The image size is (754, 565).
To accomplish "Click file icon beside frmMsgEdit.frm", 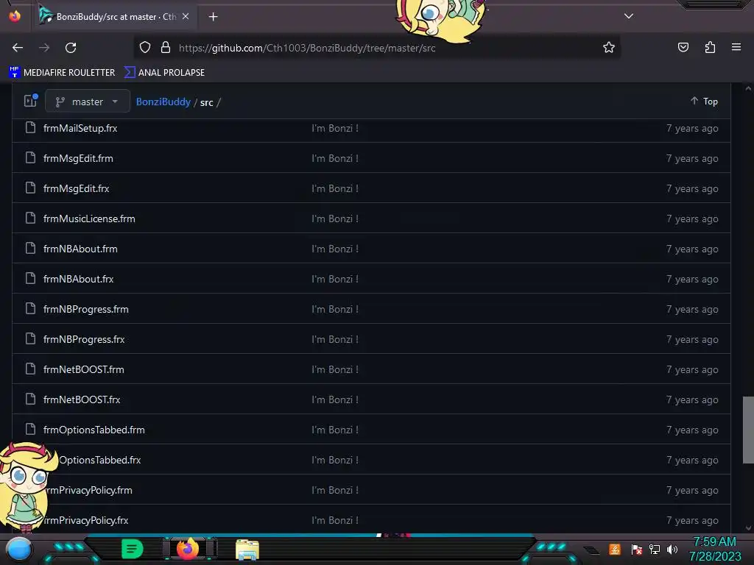I will coord(30,157).
